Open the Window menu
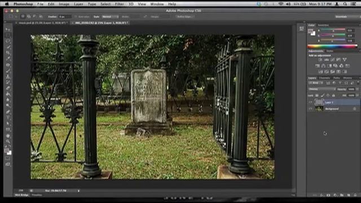The height and width of the screenshot is (203, 361). (157, 4)
